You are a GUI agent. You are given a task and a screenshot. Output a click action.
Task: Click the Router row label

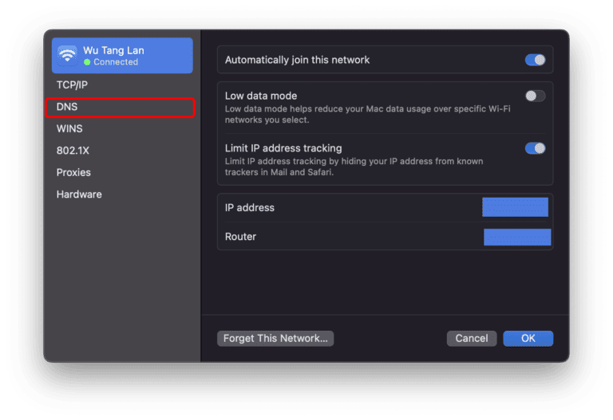240,237
